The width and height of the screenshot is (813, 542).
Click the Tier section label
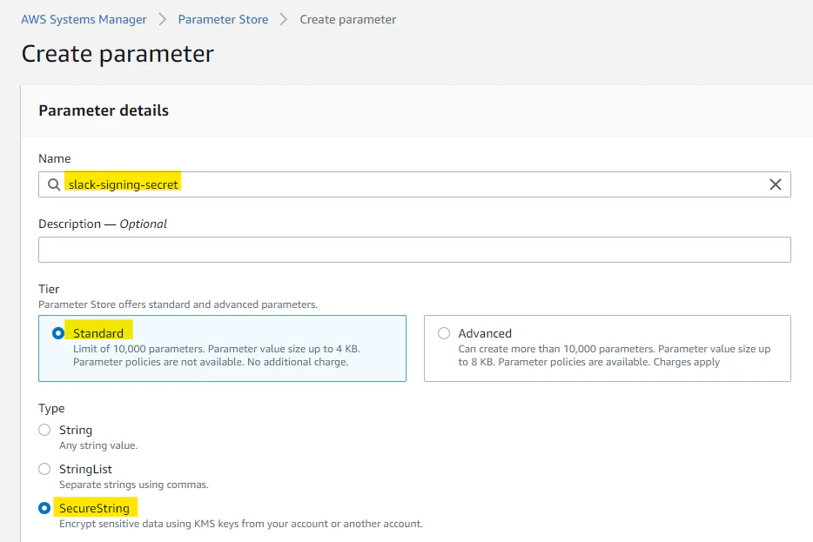[x=49, y=289]
